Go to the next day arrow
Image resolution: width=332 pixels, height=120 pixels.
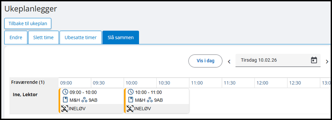point(327,62)
